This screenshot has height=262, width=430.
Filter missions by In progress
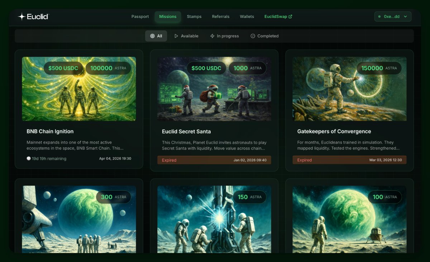pos(224,36)
